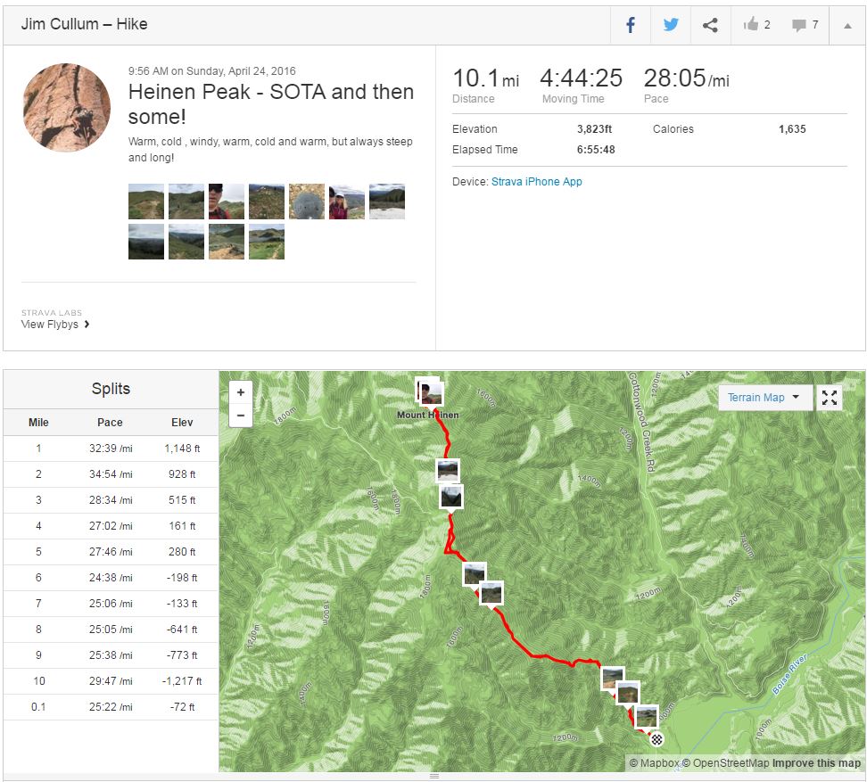Select the mile 1 split row
Screen dimensions: 867x782
(111, 449)
